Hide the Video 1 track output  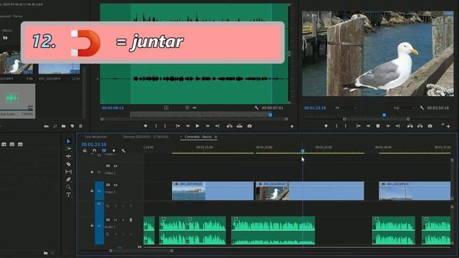point(115,185)
